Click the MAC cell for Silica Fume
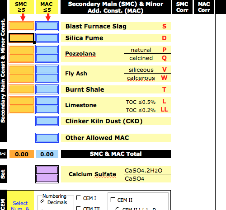Screen dimensions: 226x210 click(47, 38)
